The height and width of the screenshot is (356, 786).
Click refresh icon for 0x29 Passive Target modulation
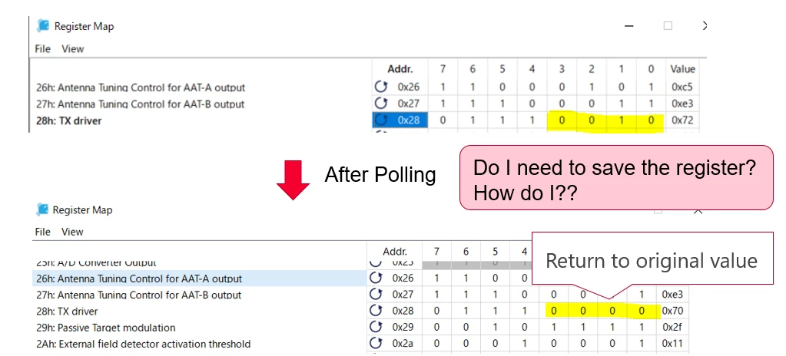(375, 328)
